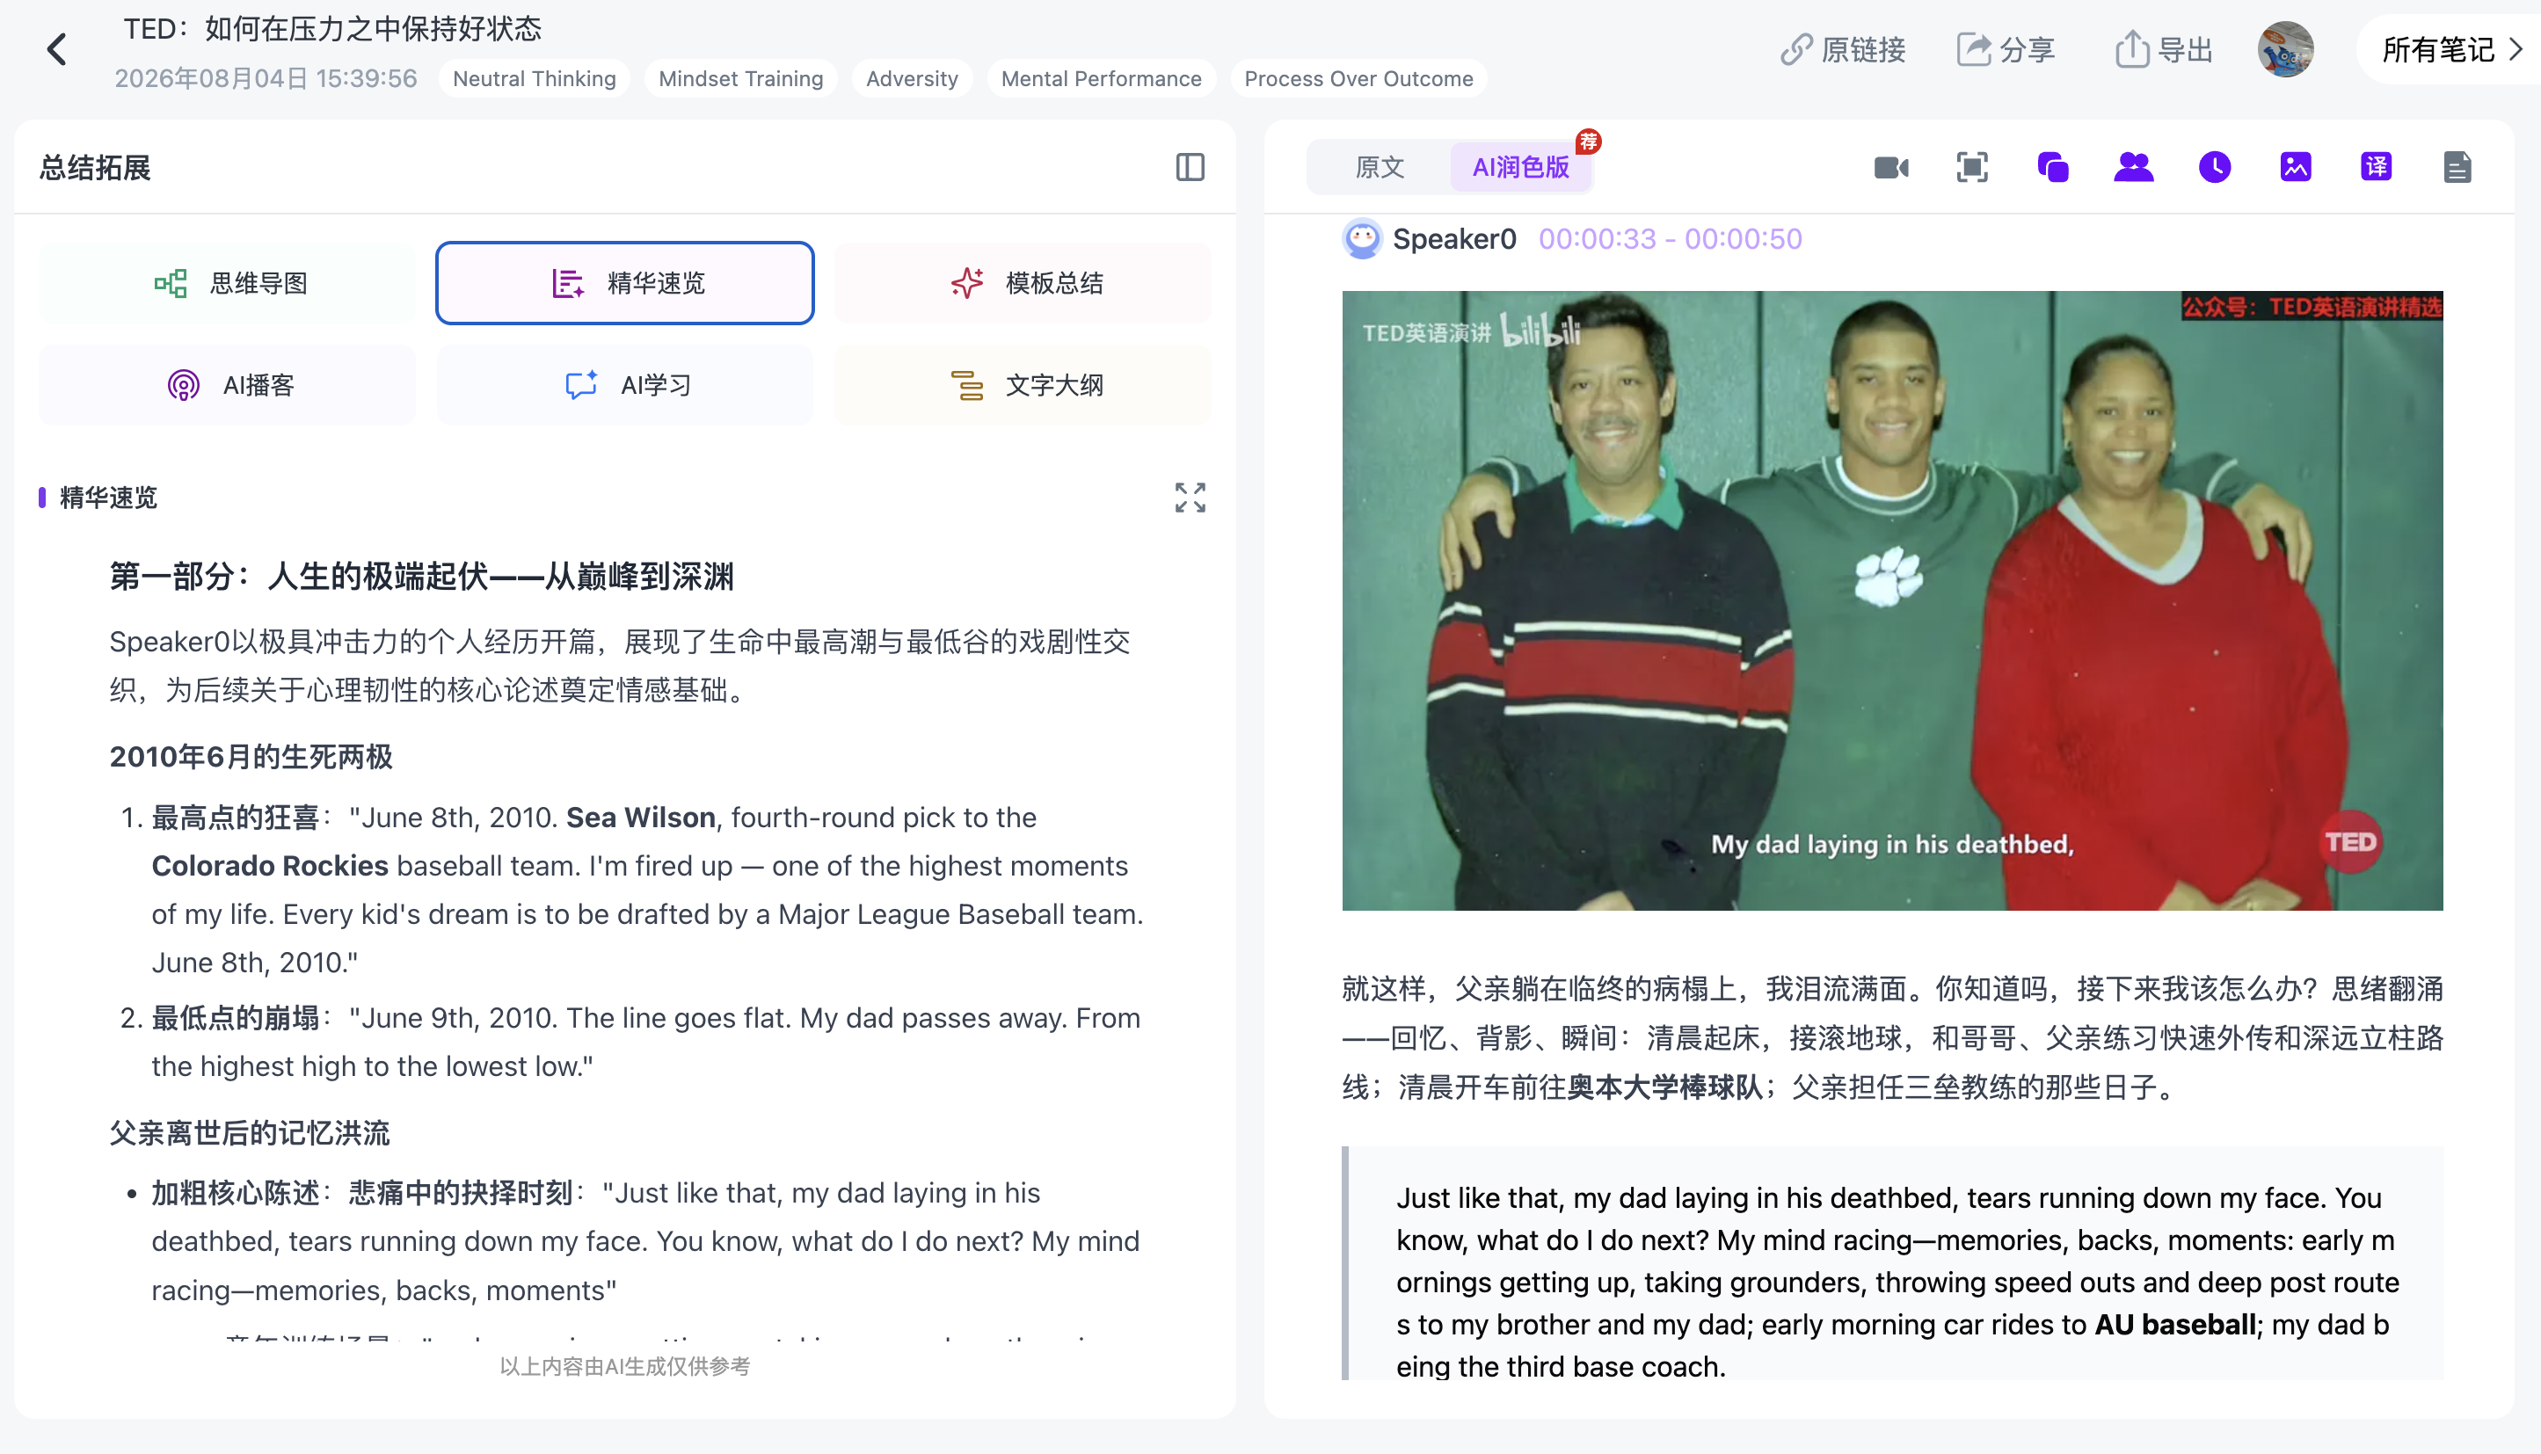Open the user avatar profile

point(2285,49)
